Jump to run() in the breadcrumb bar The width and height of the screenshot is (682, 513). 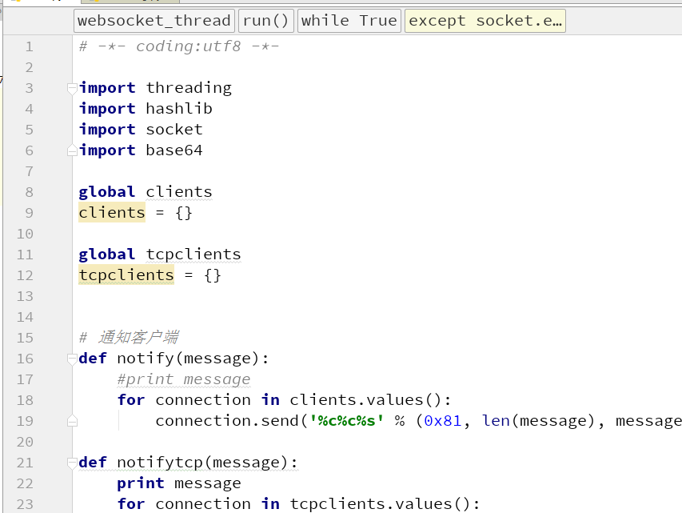click(x=265, y=21)
